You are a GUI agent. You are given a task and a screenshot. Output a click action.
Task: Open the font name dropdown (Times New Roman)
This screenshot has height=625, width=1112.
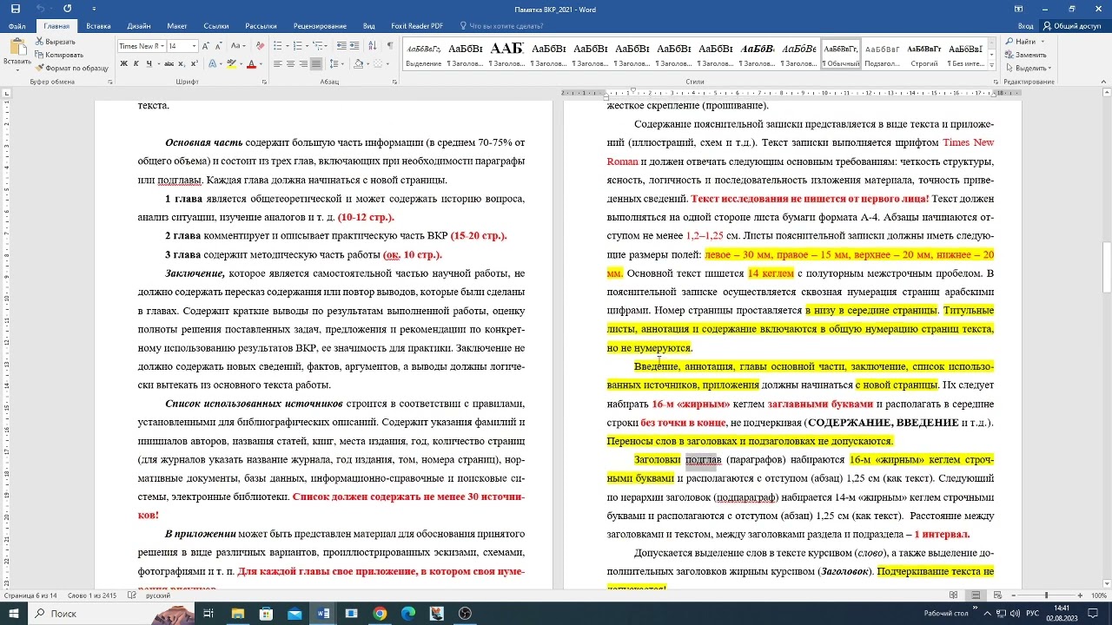(161, 46)
